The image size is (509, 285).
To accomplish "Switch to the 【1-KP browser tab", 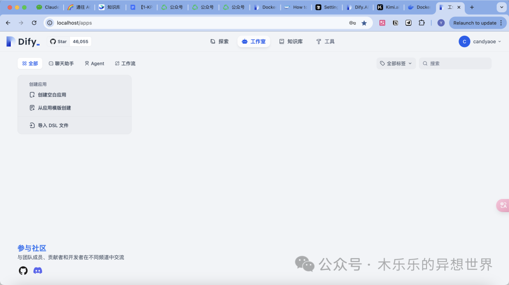I will (141, 7).
